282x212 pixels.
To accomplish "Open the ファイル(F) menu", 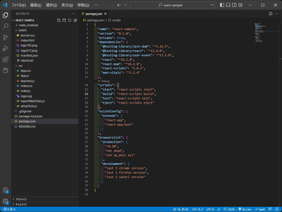I will click(19, 5).
